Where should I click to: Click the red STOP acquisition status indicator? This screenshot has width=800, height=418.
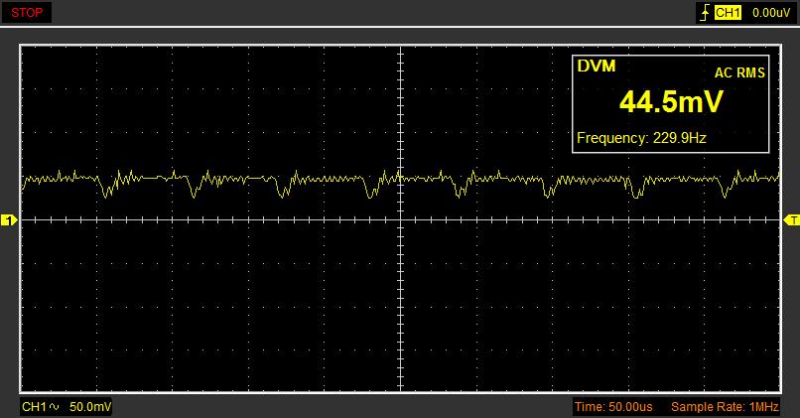coord(27,13)
